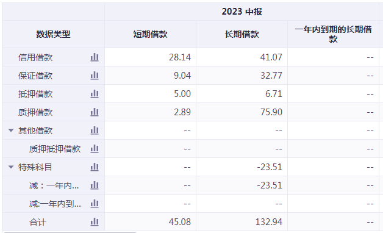383x233 pixels.
Task: Open chart icon for 合计 row
Action: tap(95, 222)
